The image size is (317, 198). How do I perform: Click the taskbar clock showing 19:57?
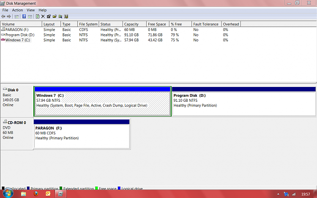tap(306, 194)
